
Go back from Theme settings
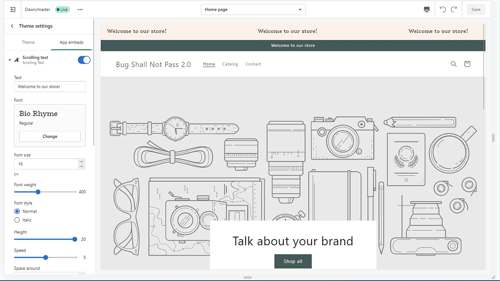coord(12,26)
